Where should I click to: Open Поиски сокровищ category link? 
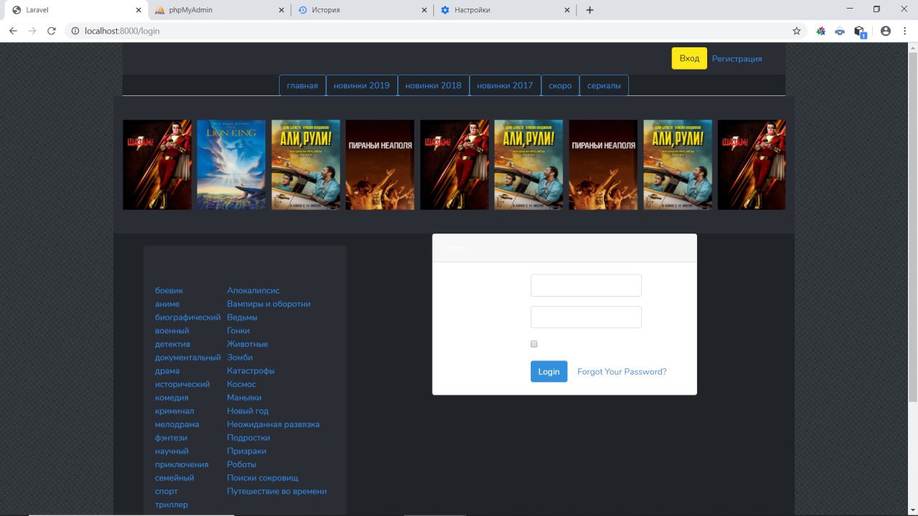pos(262,478)
